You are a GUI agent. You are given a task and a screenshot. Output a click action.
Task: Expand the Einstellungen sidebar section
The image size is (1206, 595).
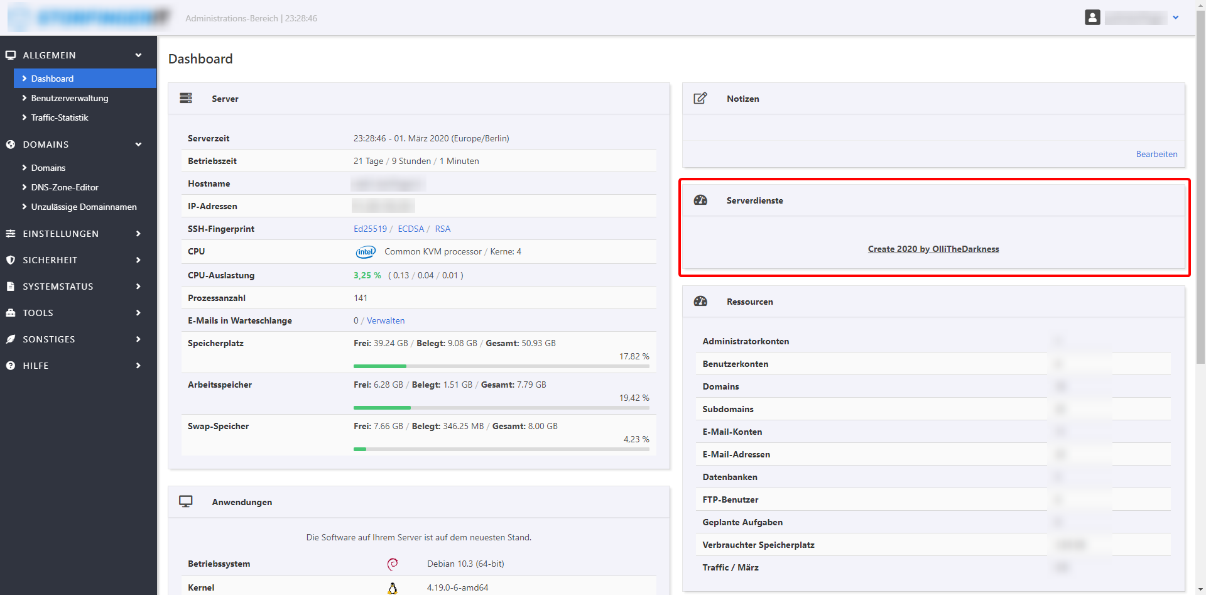(138, 234)
